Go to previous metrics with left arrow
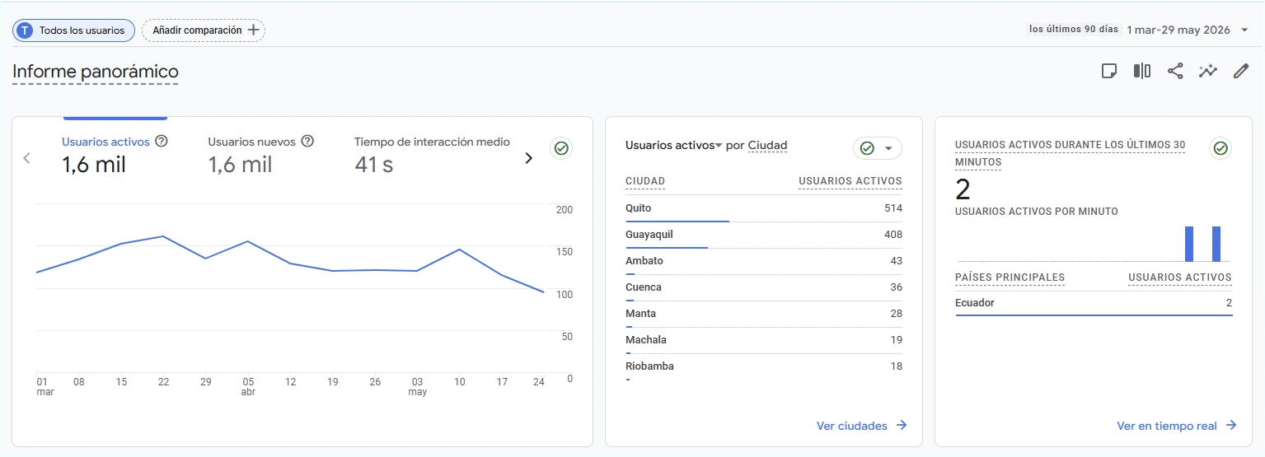 [x=26, y=158]
